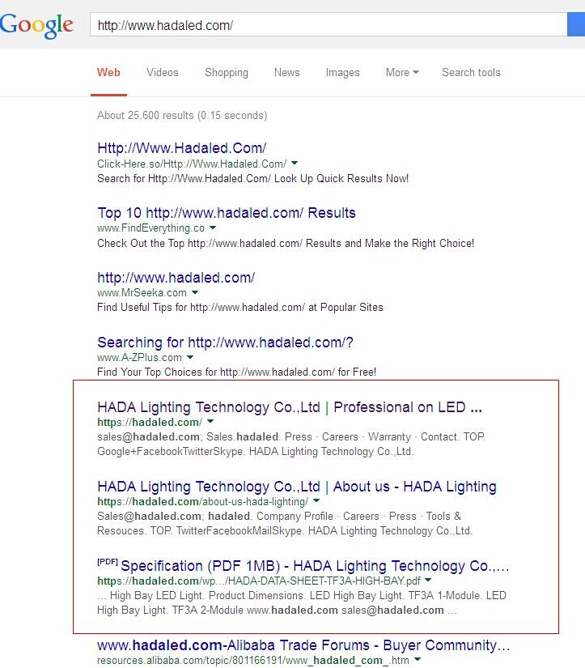585x668 pixels.
Task: Click the https://hadaled.com/about-us-hada-lighting/ URL text
Action: pyautogui.click(x=202, y=501)
